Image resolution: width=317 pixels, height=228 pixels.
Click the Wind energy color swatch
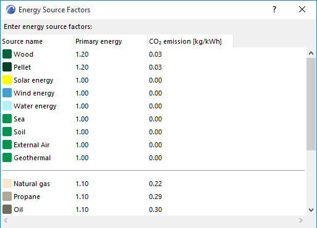pos(7,93)
